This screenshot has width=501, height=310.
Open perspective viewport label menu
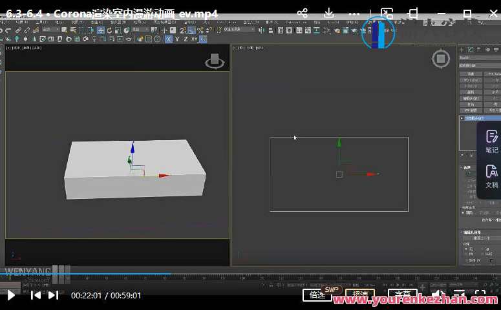coord(24,48)
